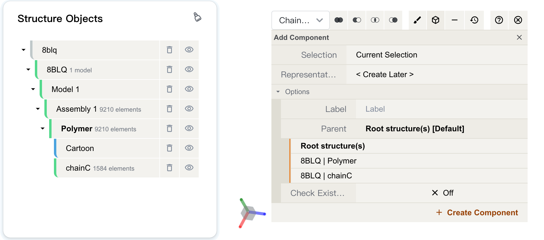The width and height of the screenshot is (544, 240).
Task: Toggle Check Existing option Off
Action: coord(442,193)
